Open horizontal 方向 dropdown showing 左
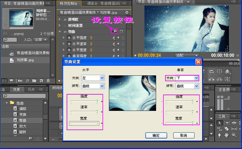The image size is (242, 149). (x=93, y=78)
